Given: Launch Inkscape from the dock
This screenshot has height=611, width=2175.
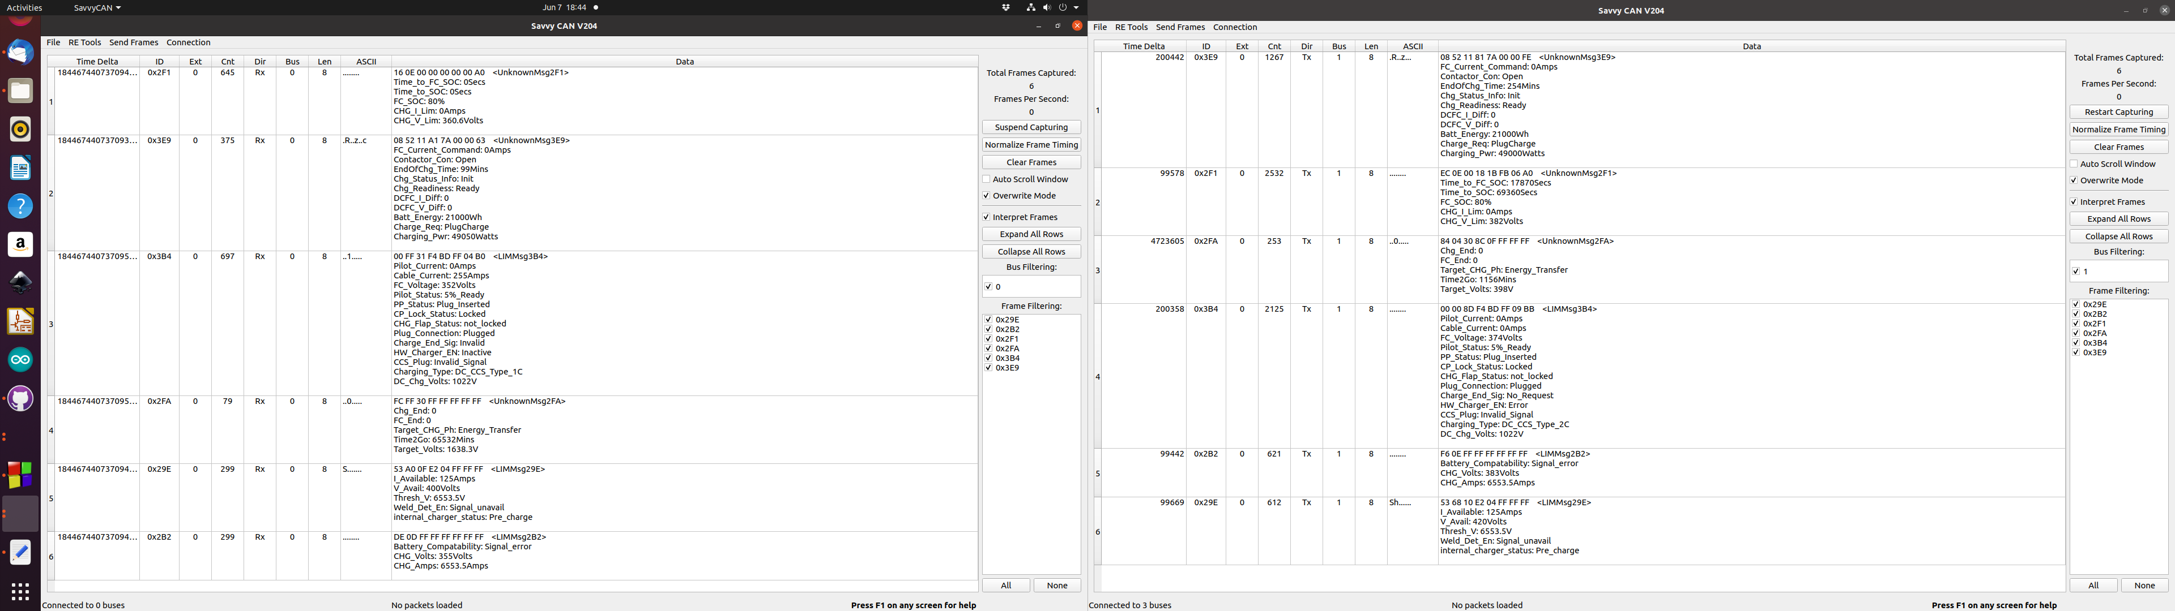Looking at the screenshot, I should (x=20, y=283).
